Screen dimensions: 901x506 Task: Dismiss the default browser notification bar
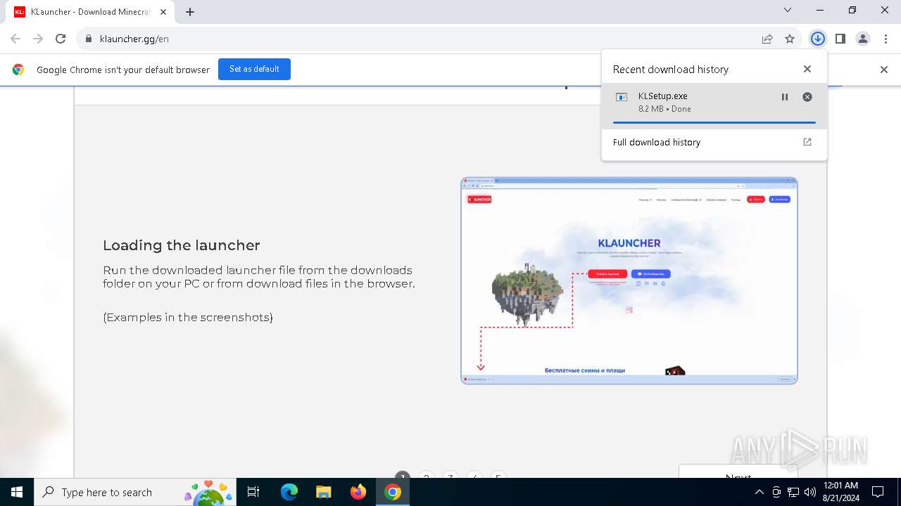coord(884,69)
